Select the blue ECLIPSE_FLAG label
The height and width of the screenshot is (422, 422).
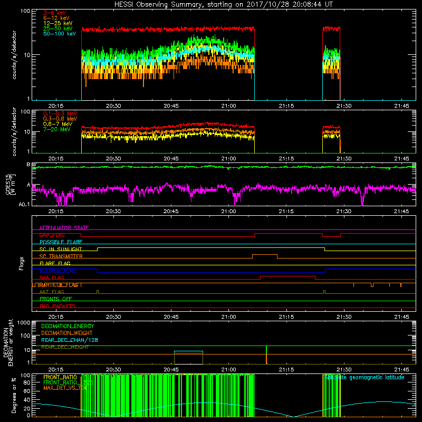coord(57,271)
